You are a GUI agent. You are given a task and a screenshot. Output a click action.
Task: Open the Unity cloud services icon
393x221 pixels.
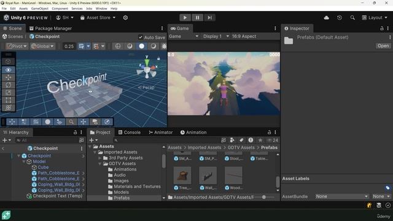point(326,18)
